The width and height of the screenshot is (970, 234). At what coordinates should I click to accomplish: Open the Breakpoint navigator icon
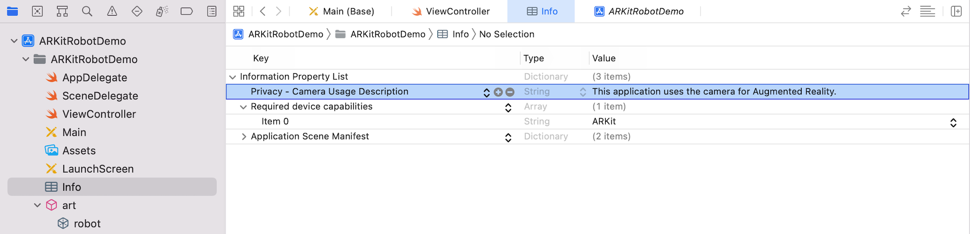[186, 11]
